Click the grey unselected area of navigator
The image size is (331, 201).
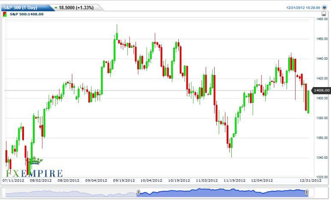71,193
